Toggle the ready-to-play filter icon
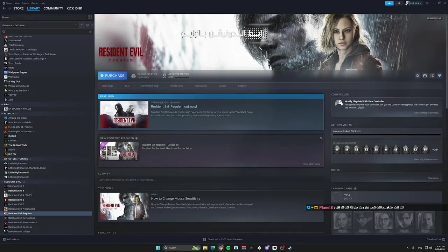This screenshot has height=252, width=448. click(x=92, y=25)
